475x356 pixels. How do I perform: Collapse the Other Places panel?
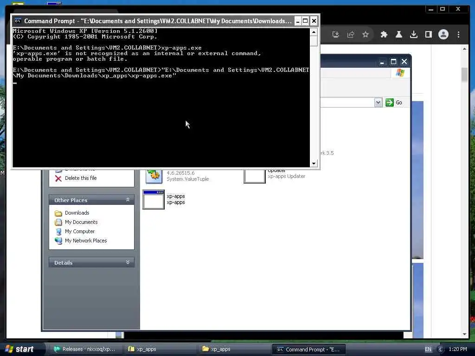pos(128,200)
